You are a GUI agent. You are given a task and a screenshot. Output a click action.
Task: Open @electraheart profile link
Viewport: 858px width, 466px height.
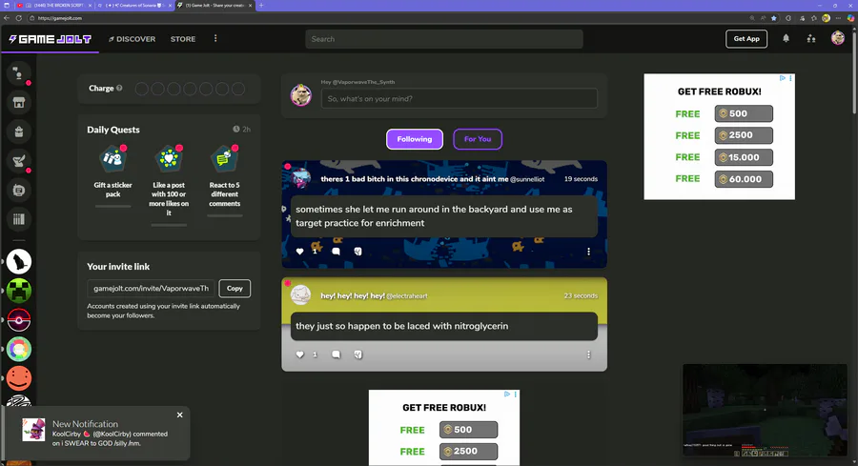(x=407, y=296)
